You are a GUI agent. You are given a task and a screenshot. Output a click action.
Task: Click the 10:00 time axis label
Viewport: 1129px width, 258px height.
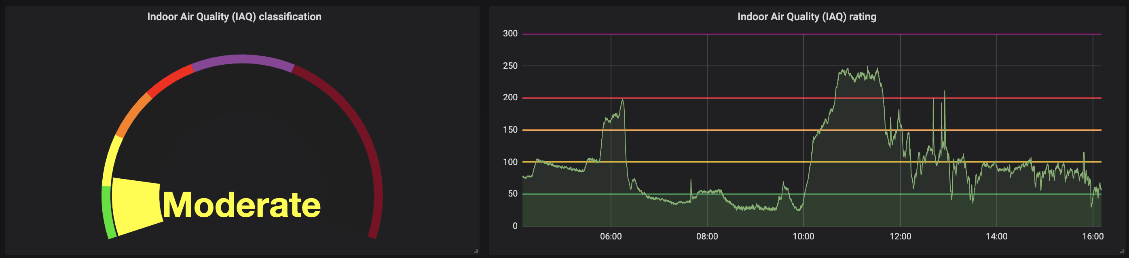pos(803,237)
